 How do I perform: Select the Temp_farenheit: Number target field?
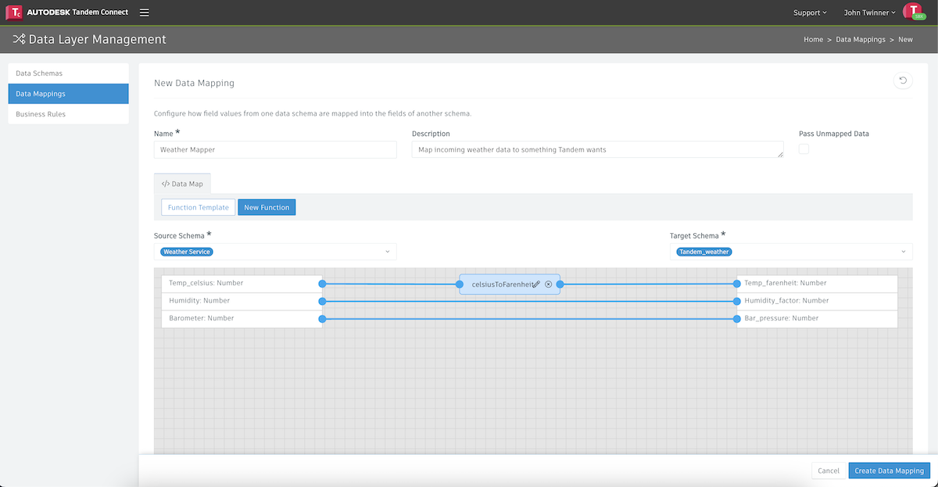817,284
